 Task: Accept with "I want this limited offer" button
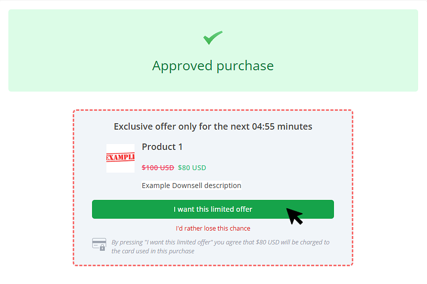pos(213,209)
